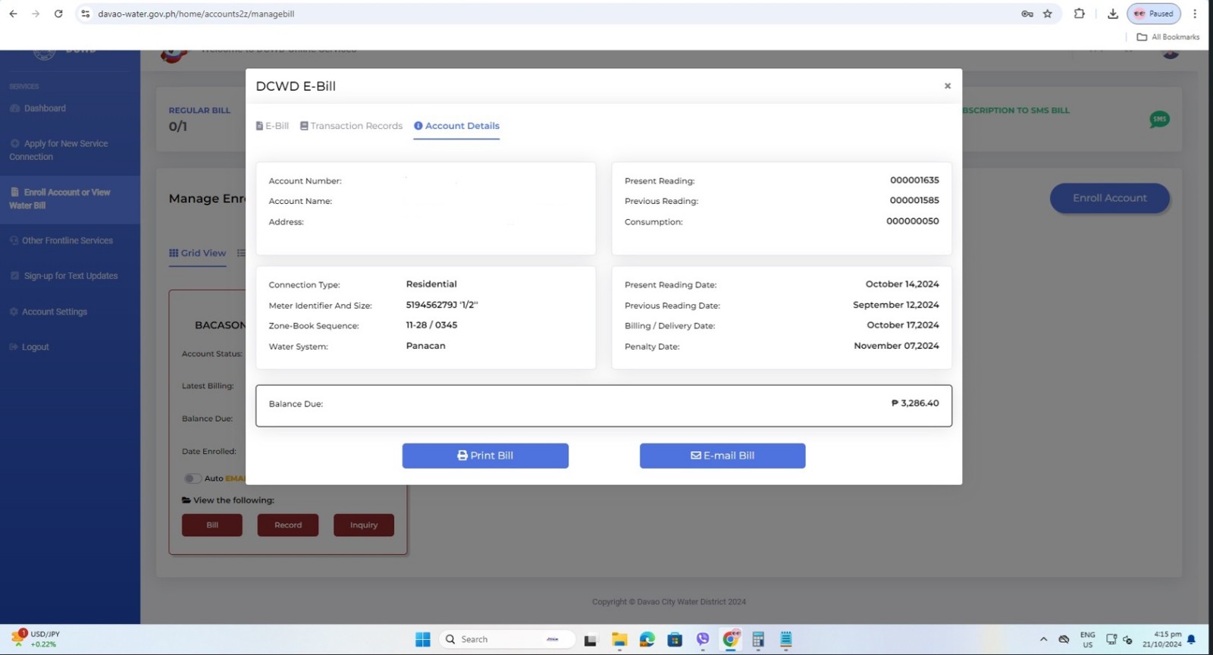Click the green SMS chat icon

coord(1159,119)
